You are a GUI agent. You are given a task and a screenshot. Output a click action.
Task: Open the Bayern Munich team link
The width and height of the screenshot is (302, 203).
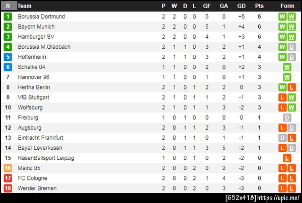click(36, 27)
